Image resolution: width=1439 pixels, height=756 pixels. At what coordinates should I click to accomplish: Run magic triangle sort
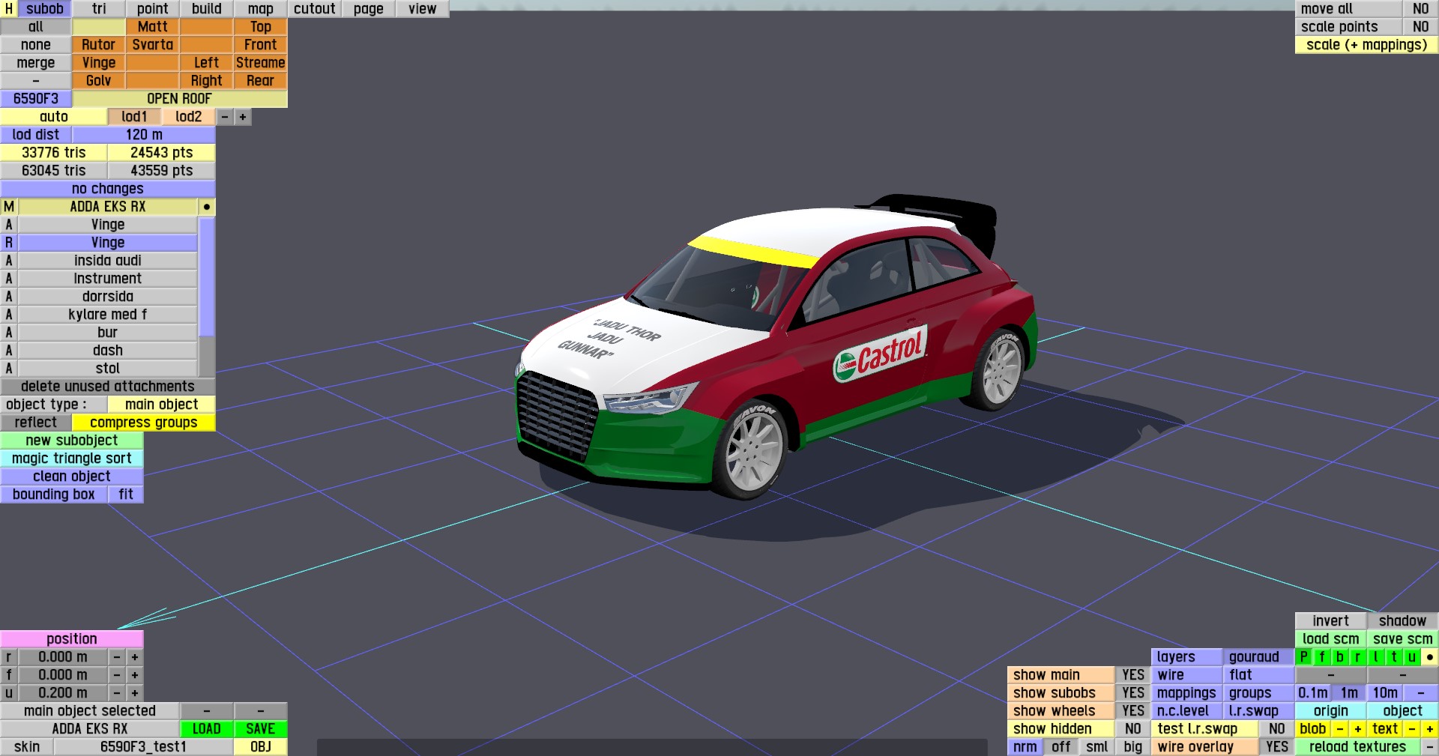72,459
